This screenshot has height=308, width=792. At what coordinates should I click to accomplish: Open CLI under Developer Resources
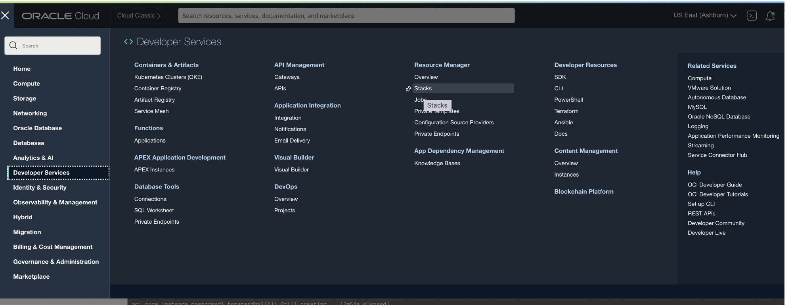pos(559,89)
